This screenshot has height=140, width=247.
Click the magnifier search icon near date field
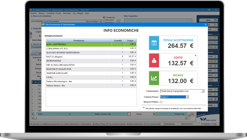(119, 21)
